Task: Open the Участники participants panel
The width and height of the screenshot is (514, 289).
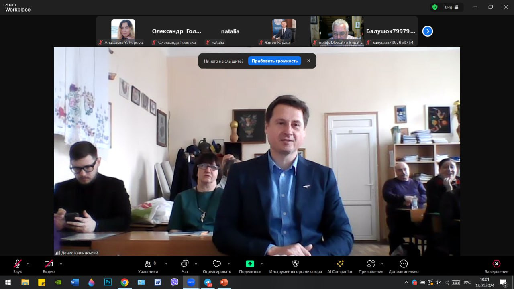Action: 148,266
